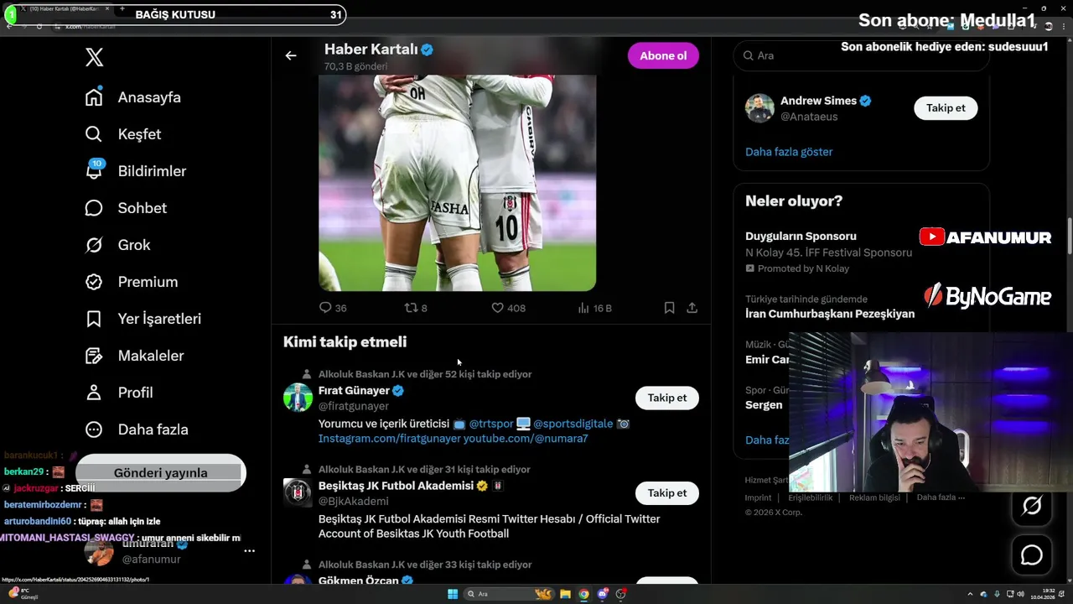Viewport: 1073px width, 604px height.
Task: Click the X search box Ara
Action: [x=861, y=55]
